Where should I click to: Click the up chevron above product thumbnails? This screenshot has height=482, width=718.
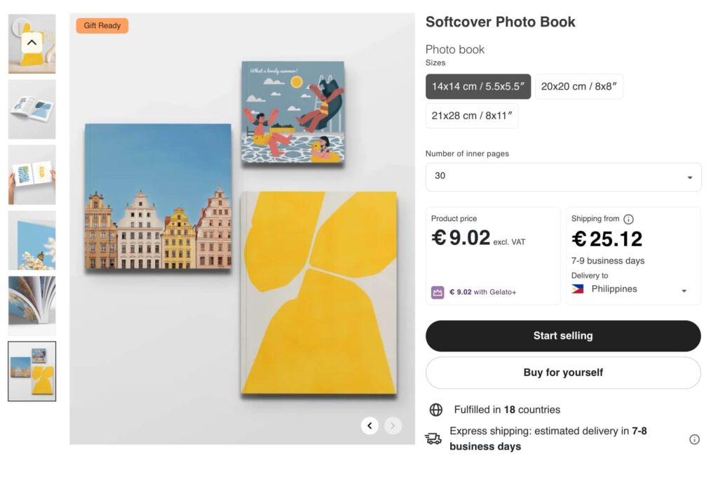32,42
